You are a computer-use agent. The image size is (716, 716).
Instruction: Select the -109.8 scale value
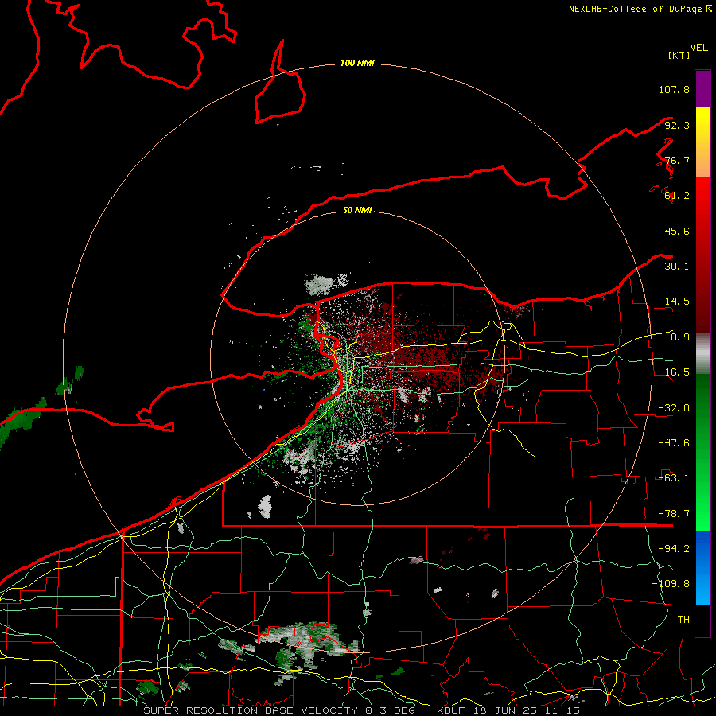pos(671,584)
